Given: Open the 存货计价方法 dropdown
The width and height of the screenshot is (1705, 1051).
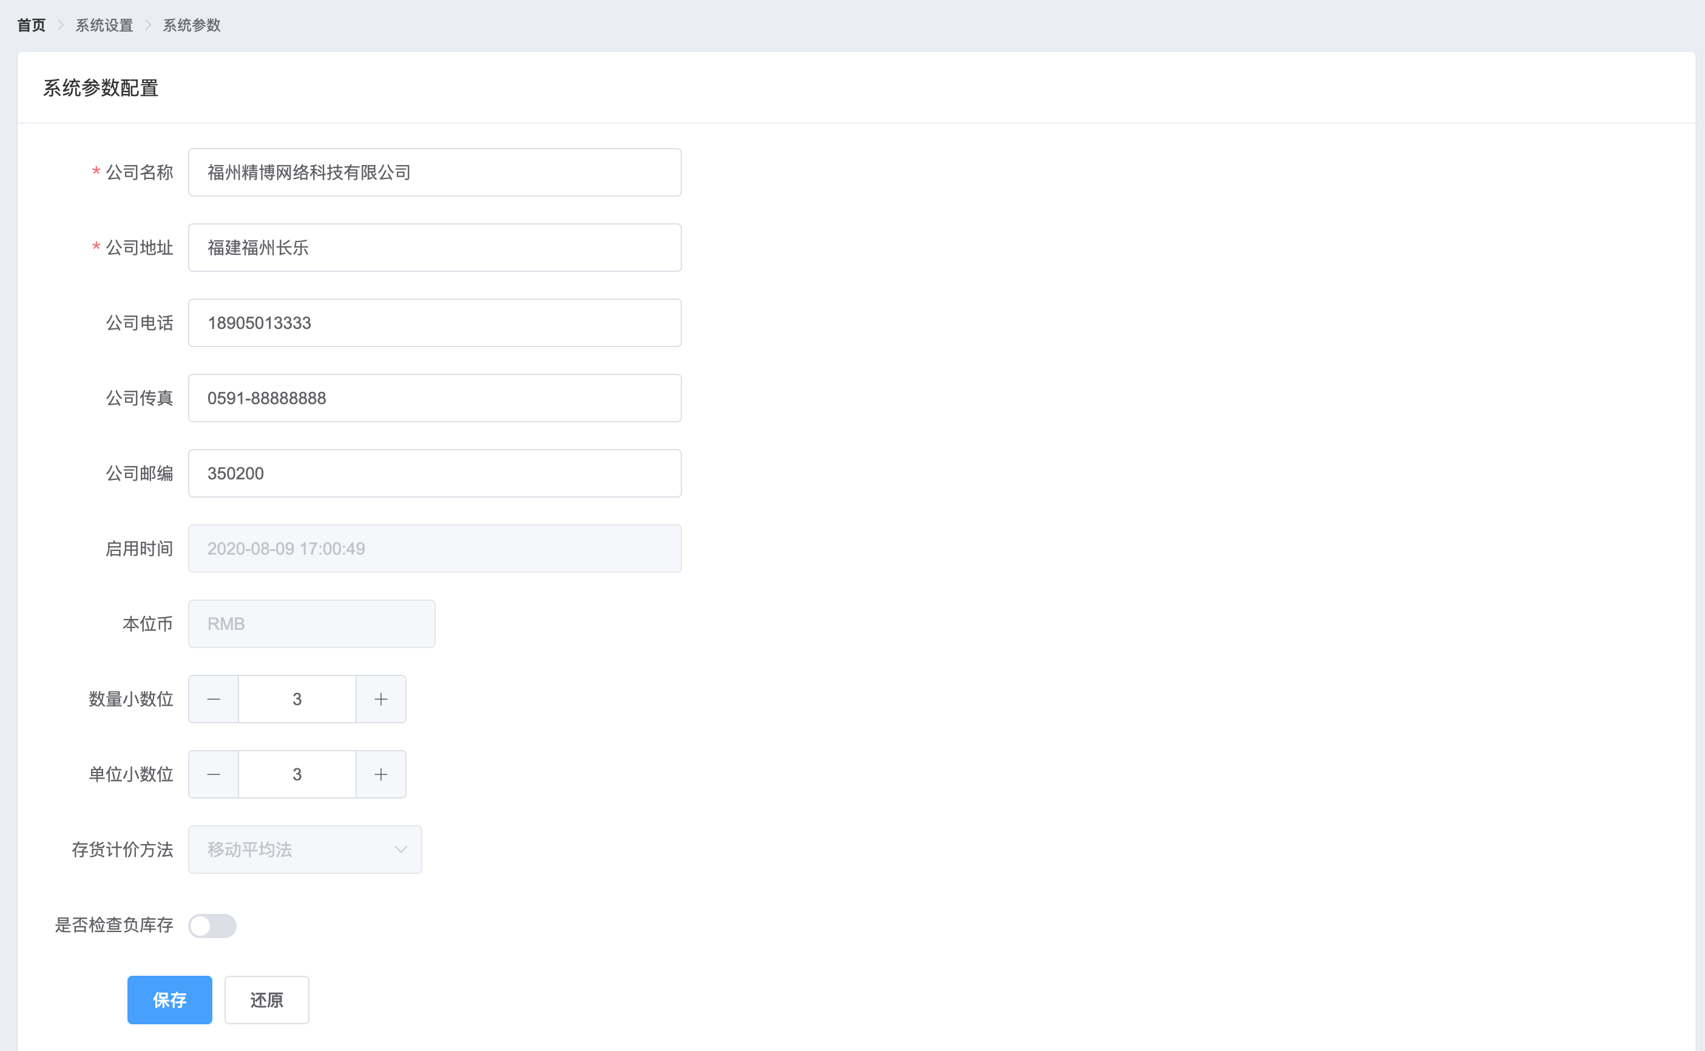Looking at the screenshot, I should coord(305,849).
